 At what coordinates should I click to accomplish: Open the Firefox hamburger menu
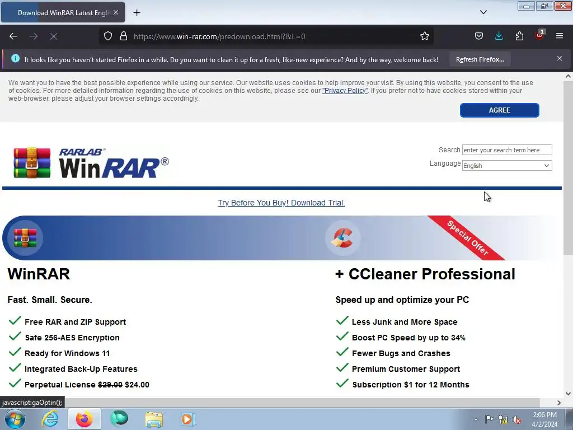(560, 36)
